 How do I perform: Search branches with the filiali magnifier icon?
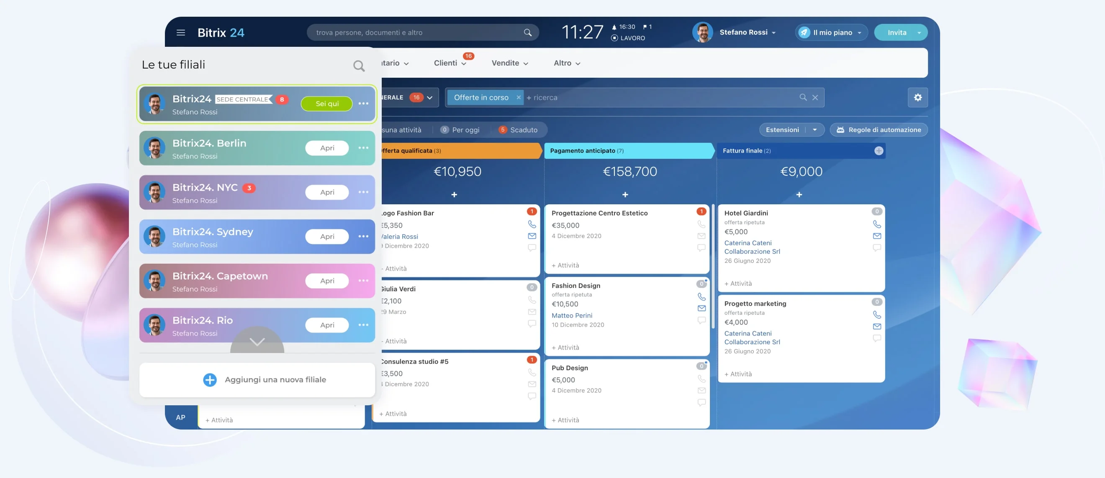tap(359, 66)
